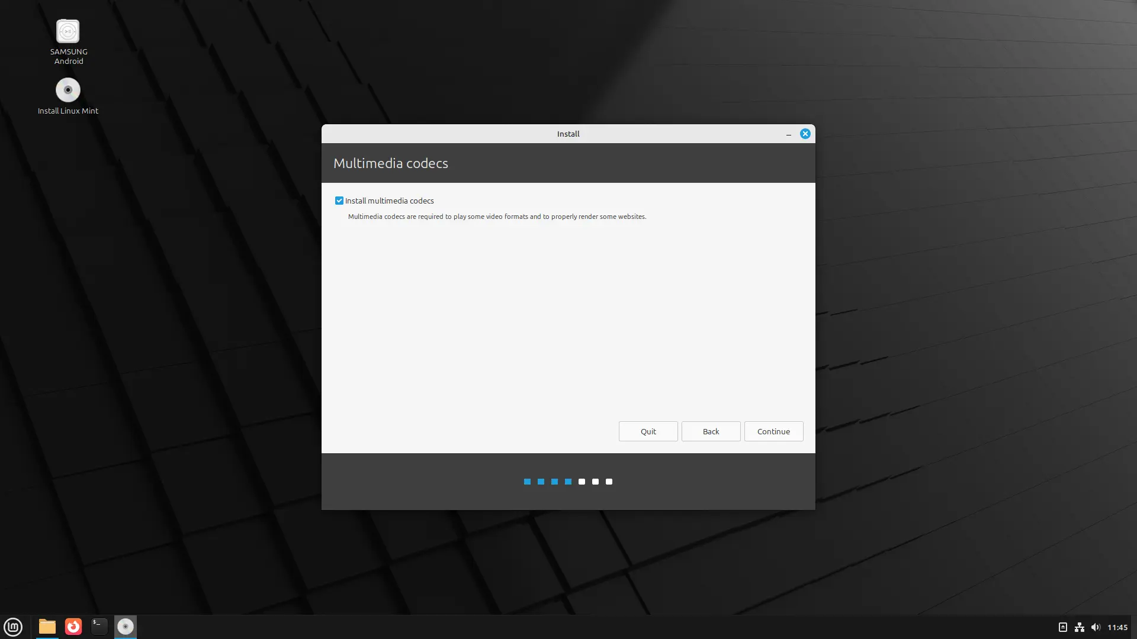Image resolution: width=1137 pixels, height=639 pixels.
Task: Click the Multimedia codecs heading
Action: [x=391, y=163]
